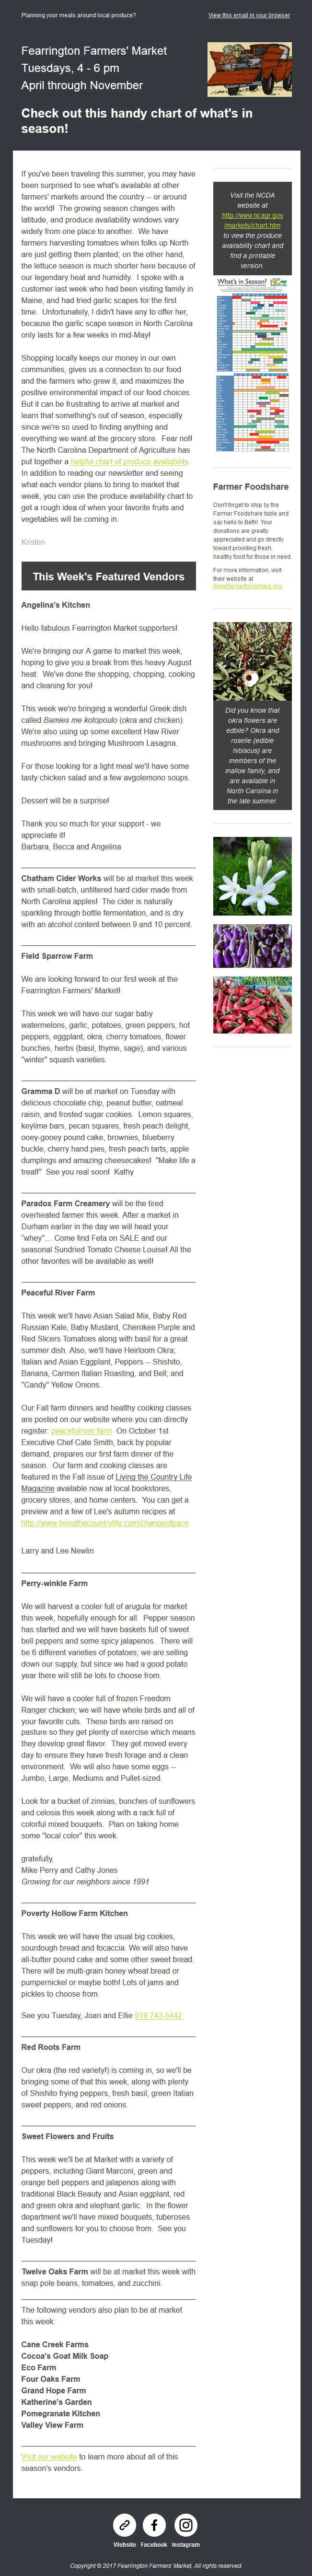Click "View this email in your browser"

(x=249, y=16)
